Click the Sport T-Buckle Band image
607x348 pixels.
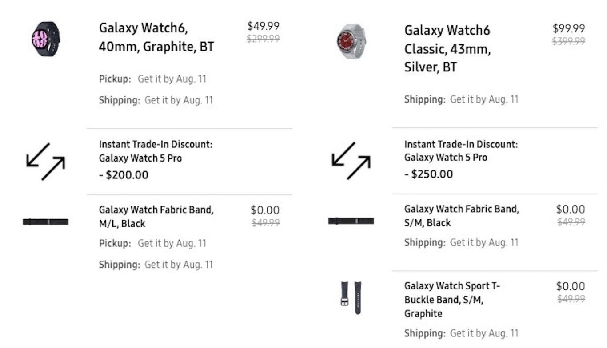[351, 297]
